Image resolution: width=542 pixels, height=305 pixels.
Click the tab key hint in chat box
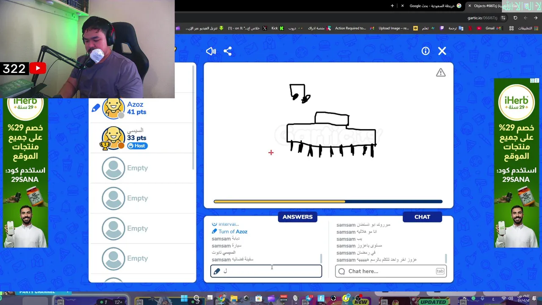point(440,271)
